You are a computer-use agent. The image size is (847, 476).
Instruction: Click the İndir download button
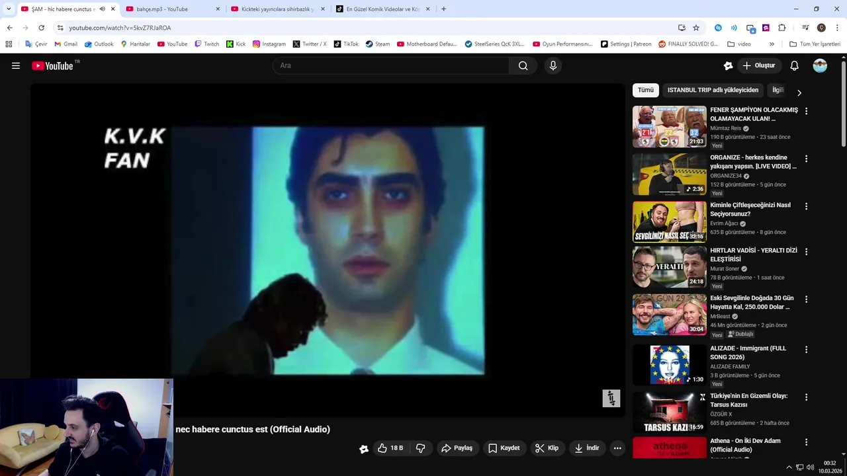(x=586, y=448)
